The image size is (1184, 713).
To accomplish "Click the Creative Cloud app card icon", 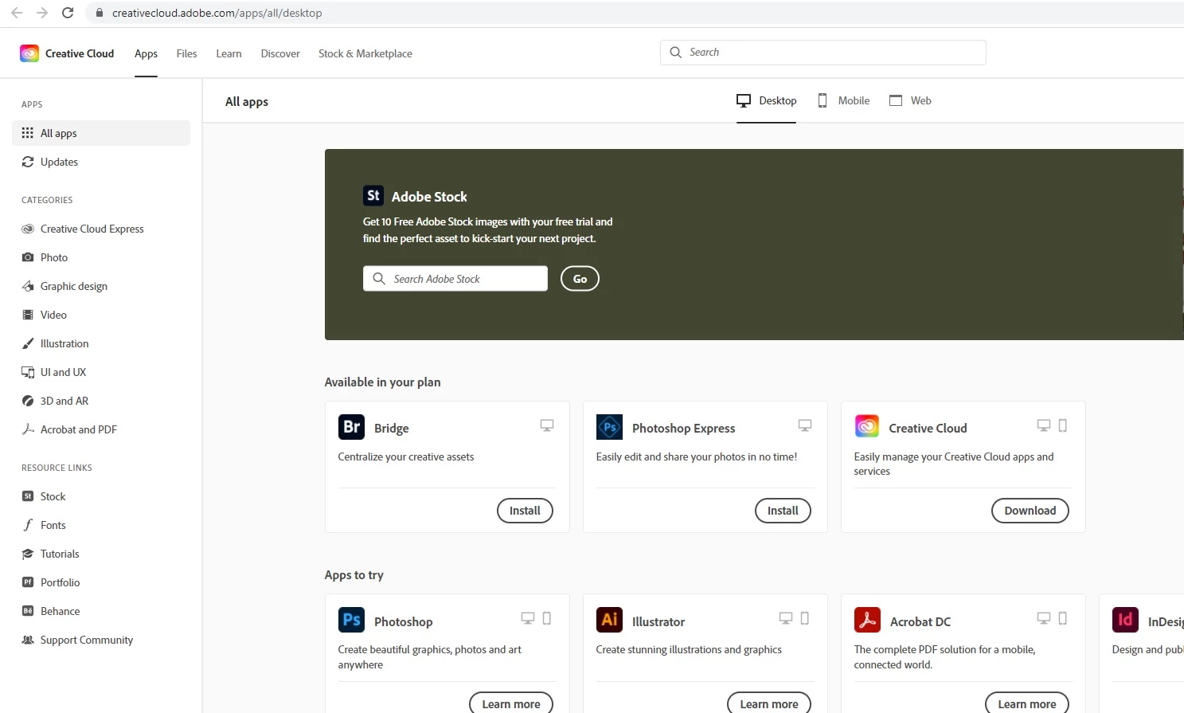I will point(867,426).
